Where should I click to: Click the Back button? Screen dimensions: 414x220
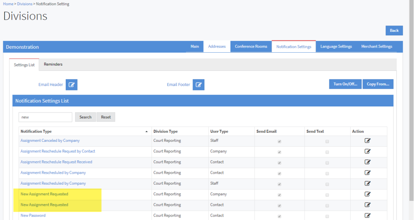[394, 31]
